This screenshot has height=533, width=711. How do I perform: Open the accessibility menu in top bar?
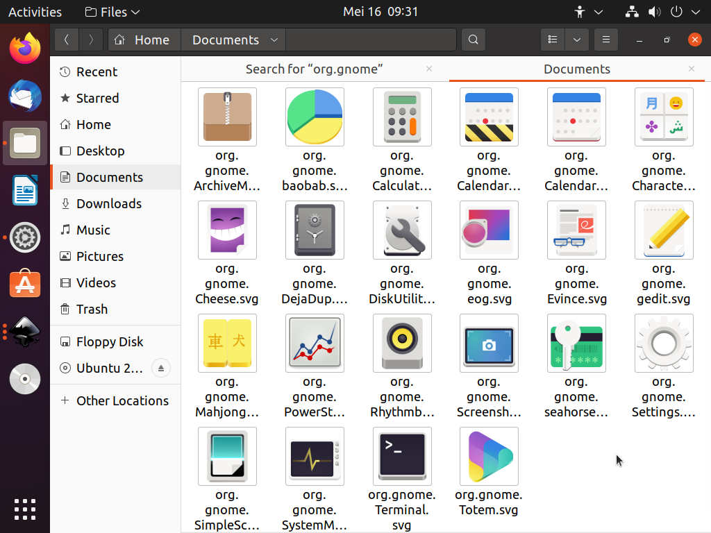[x=589, y=12]
